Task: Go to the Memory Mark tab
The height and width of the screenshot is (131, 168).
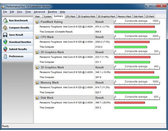Action: coord(124,17)
